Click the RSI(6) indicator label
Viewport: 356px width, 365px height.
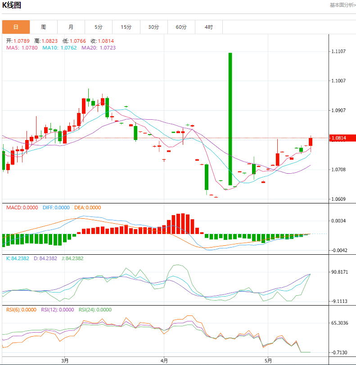click(21, 310)
